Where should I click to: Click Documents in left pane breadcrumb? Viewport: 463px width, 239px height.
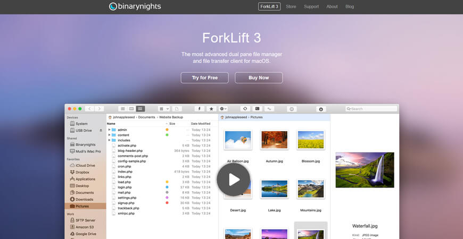tap(146, 117)
